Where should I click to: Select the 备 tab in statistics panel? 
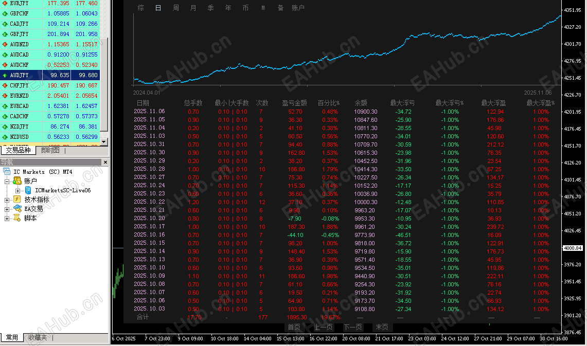pyautogui.click(x=280, y=8)
